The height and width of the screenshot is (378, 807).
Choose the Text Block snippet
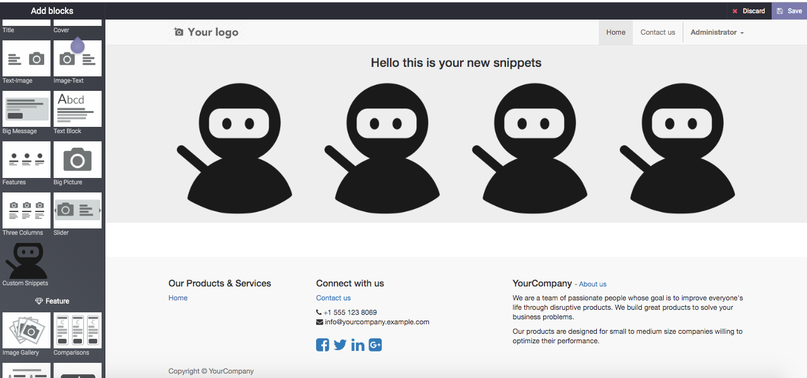(78, 109)
